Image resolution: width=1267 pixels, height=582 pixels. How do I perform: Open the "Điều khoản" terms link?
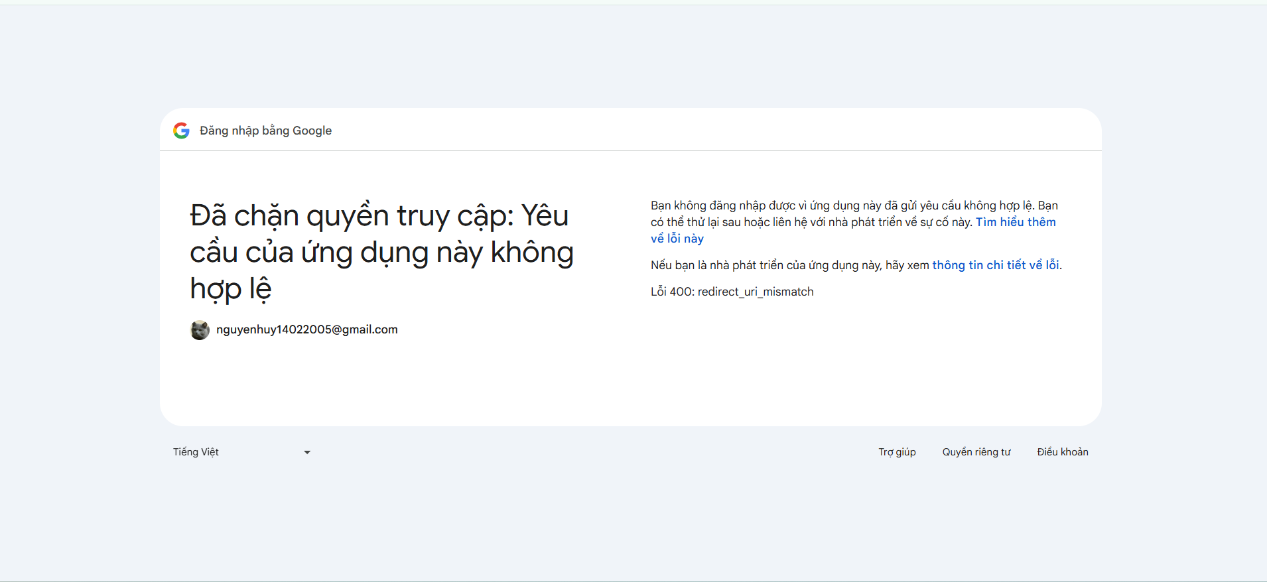click(1062, 452)
